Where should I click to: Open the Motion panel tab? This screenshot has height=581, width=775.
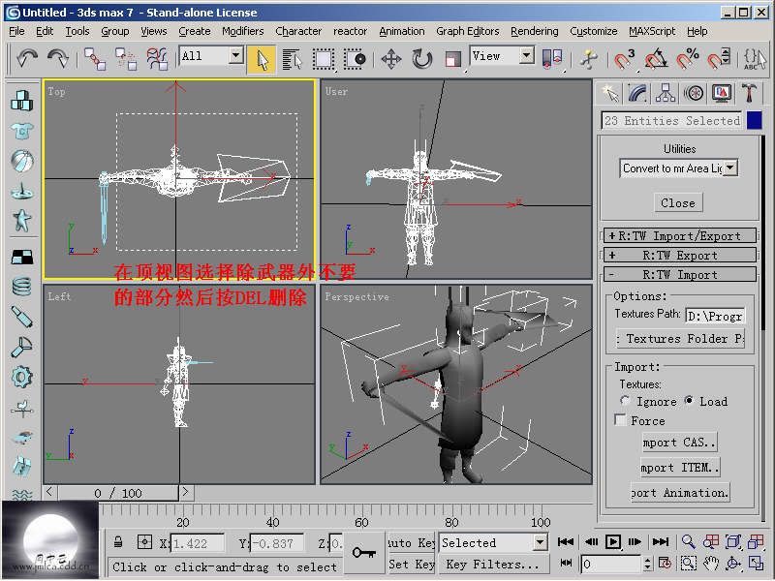coord(694,93)
